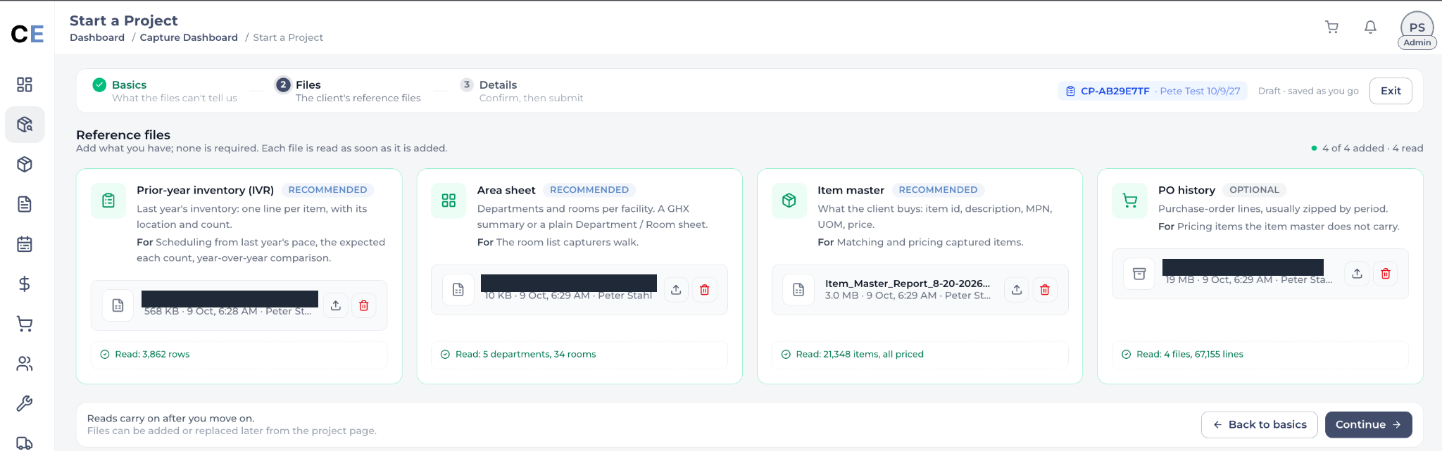
Task: Click the PO history OPTIONAL badge
Action: (1254, 190)
